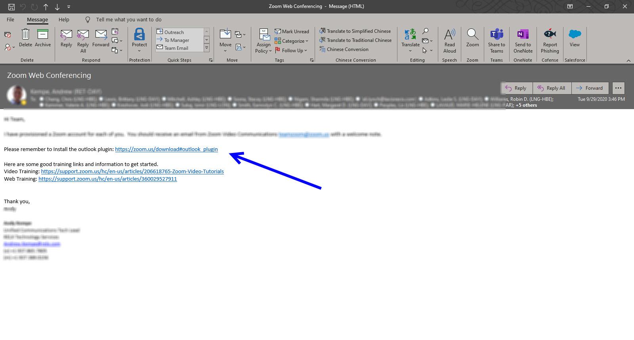Go to the previous item with the up arrow
The height and width of the screenshot is (340, 634).
[x=46, y=7]
